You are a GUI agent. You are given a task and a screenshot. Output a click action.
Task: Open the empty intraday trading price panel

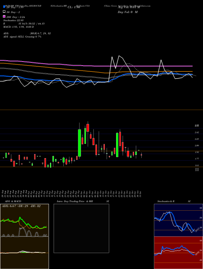click(x=81, y=228)
